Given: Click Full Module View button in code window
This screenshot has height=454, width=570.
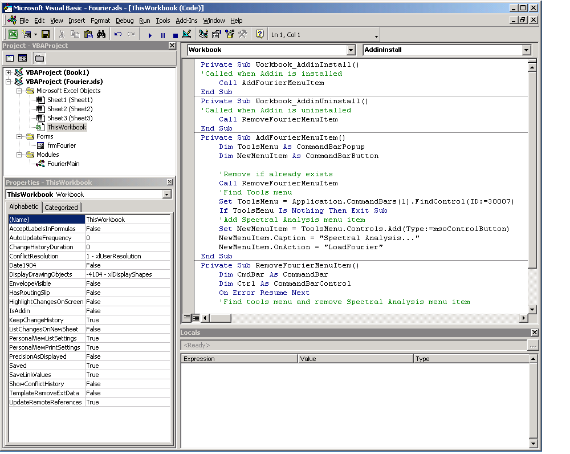Looking at the screenshot, I should (x=196, y=318).
